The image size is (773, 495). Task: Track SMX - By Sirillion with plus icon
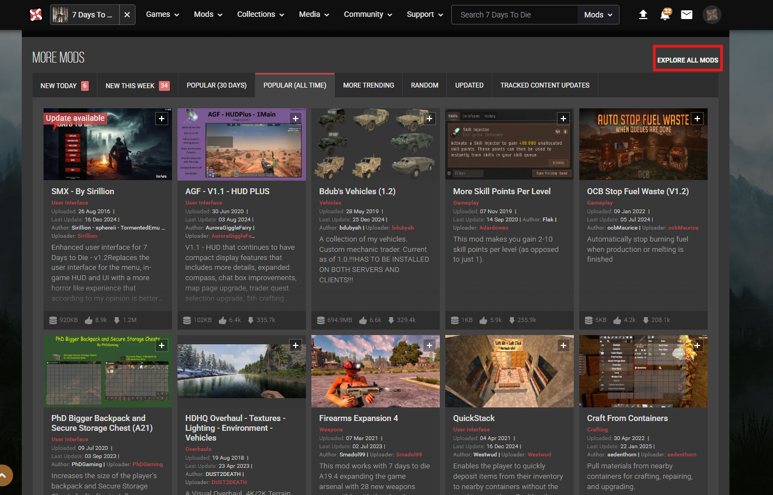coord(162,119)
